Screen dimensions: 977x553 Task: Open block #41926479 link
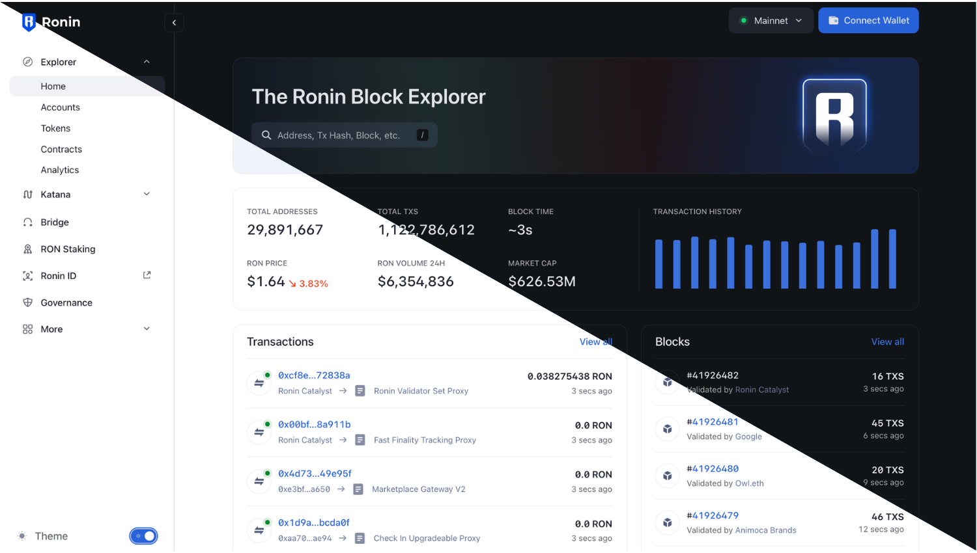[713, 515]
